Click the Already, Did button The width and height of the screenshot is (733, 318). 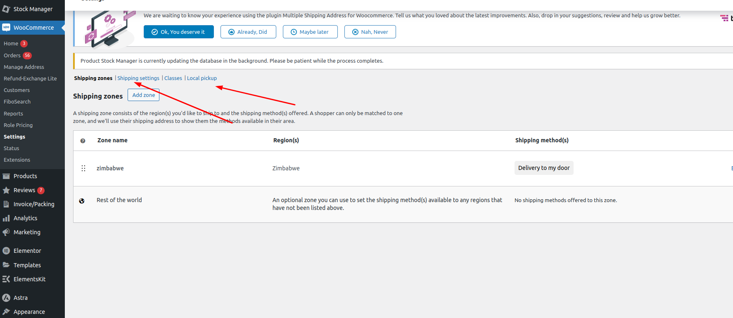248,32
